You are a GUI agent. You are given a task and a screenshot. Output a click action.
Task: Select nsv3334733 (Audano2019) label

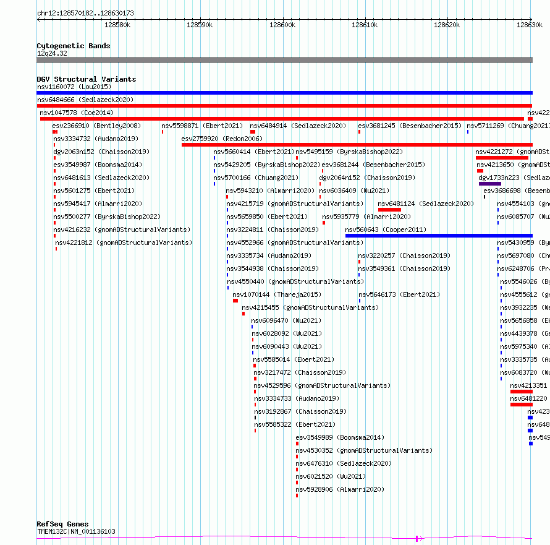[x=297, y=398]
